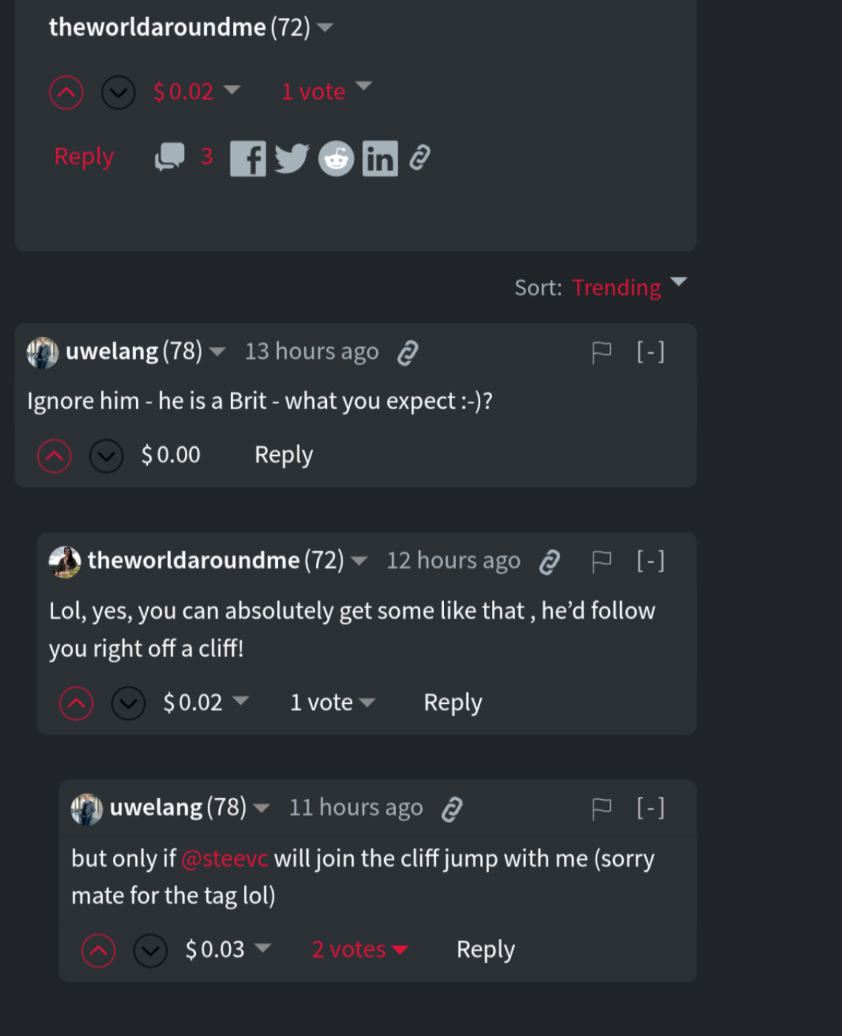The width and height of the screenshot is (842, 1036).
Task: Share post on LinkedIn icon
Action: point(380,158)
